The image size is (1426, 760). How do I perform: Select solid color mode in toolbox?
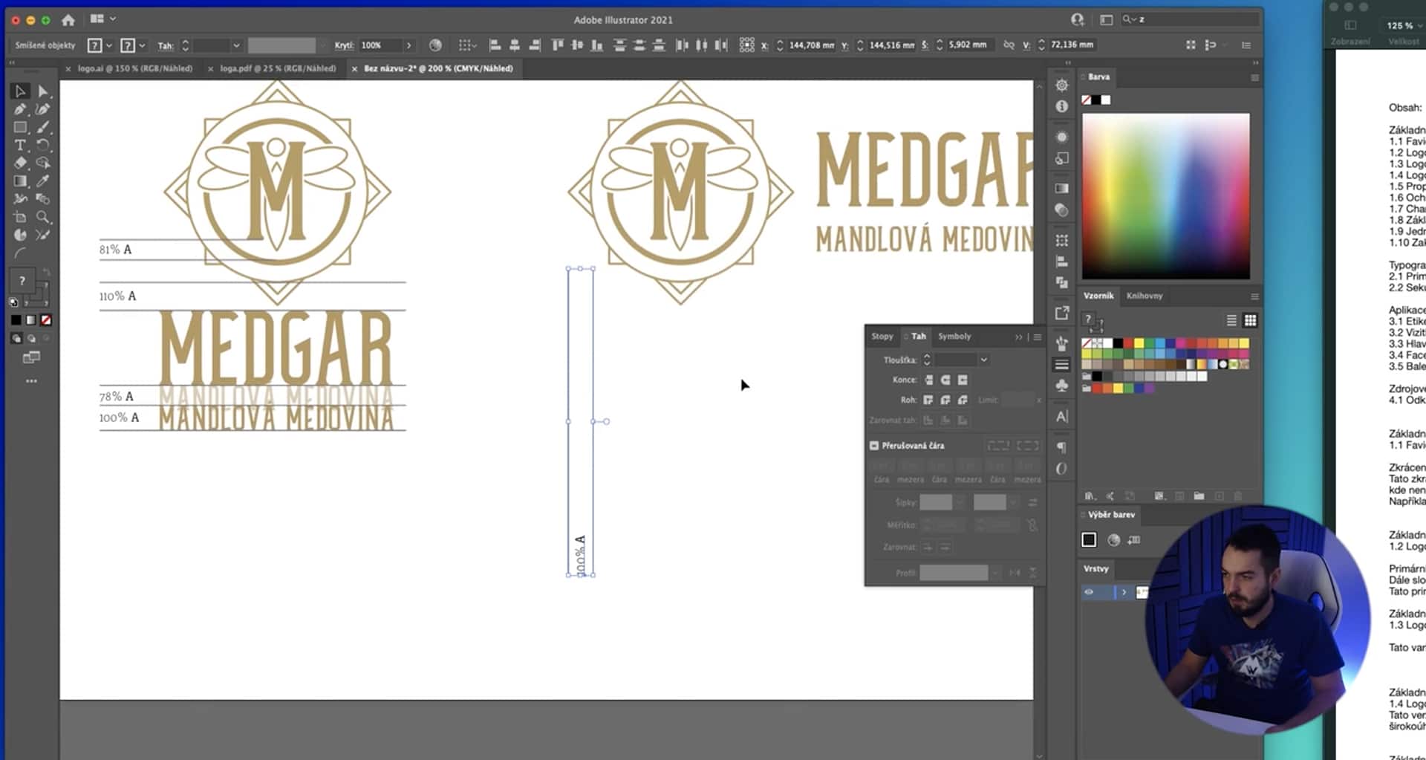tap(16, 320)
